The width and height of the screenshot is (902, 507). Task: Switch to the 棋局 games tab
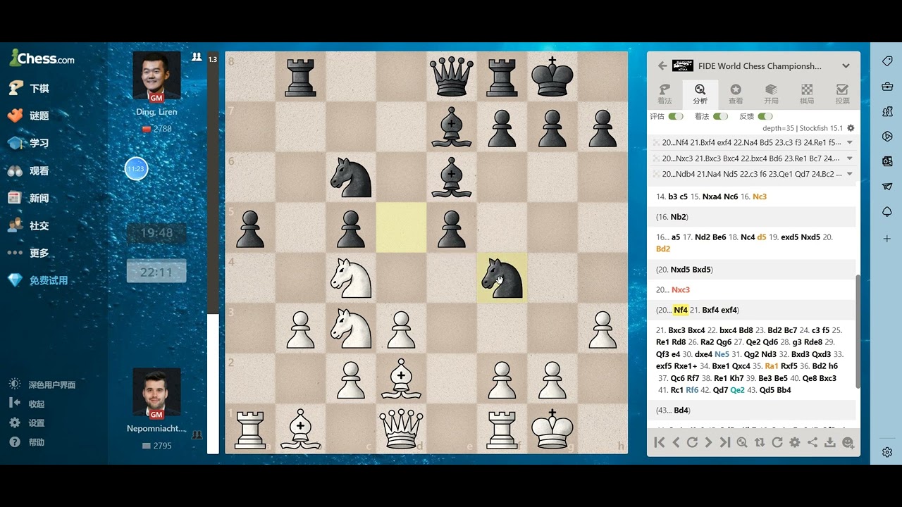point(807,94)
